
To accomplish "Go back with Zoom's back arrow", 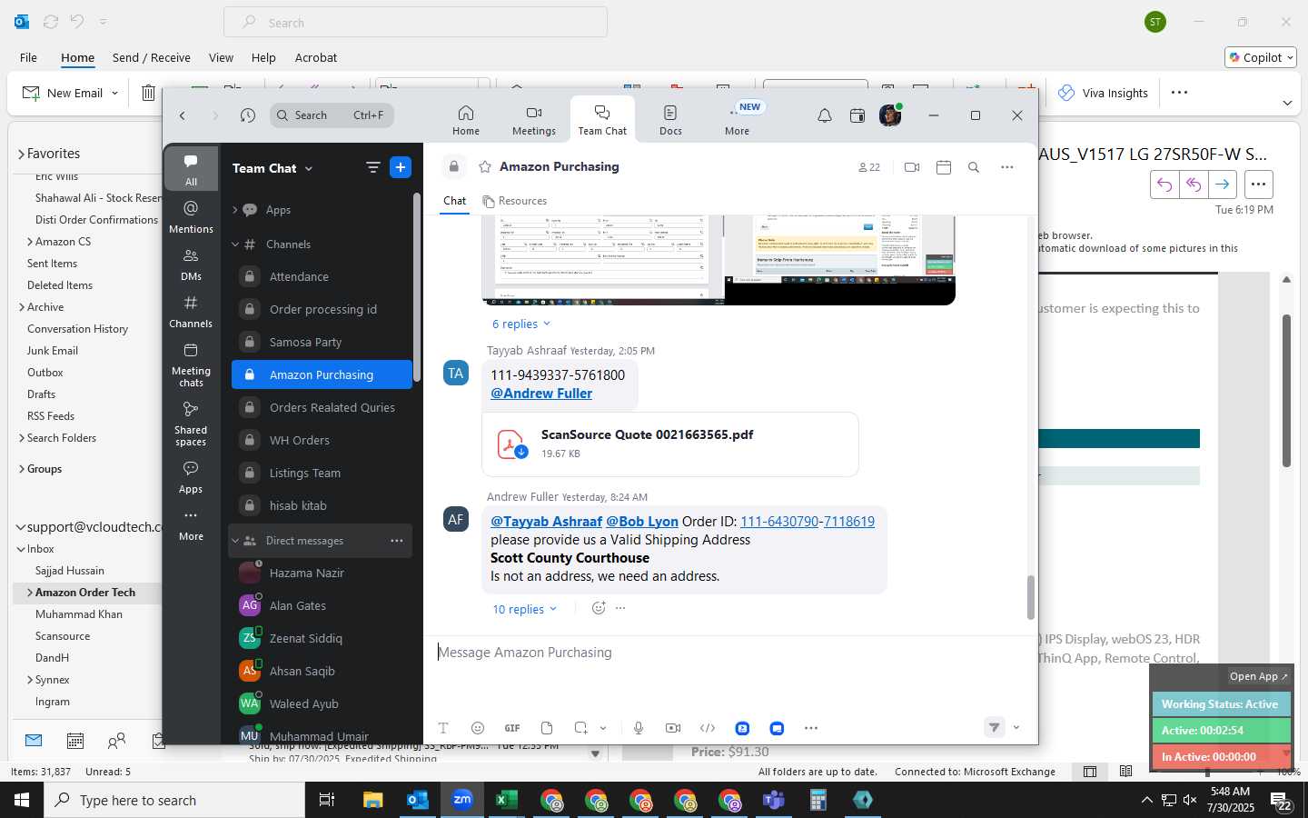I will 183,115.
